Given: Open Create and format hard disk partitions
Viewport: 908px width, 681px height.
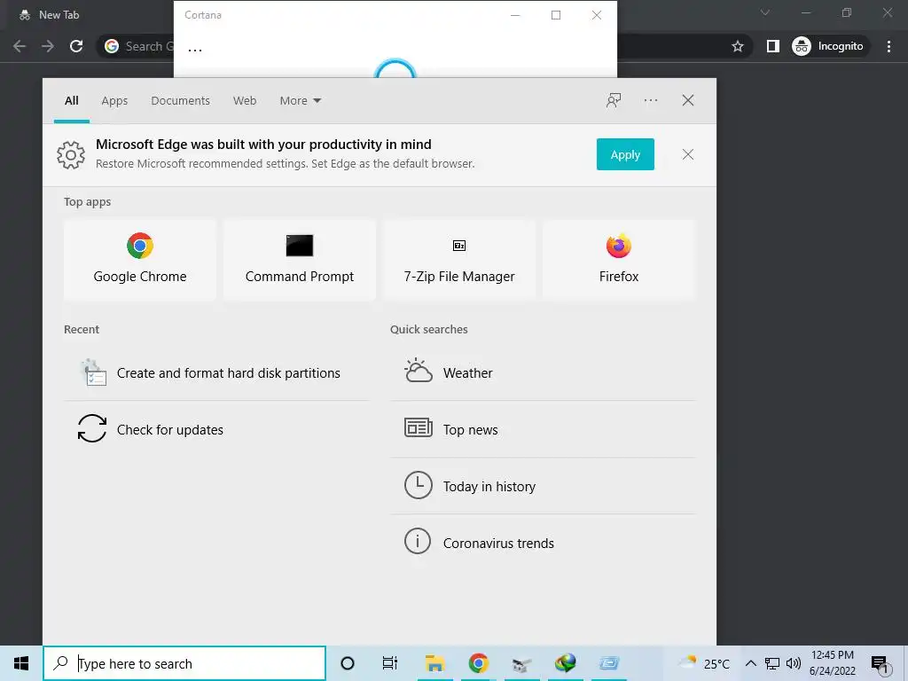Looking at the screenshot, I should [x=216, y=373].
